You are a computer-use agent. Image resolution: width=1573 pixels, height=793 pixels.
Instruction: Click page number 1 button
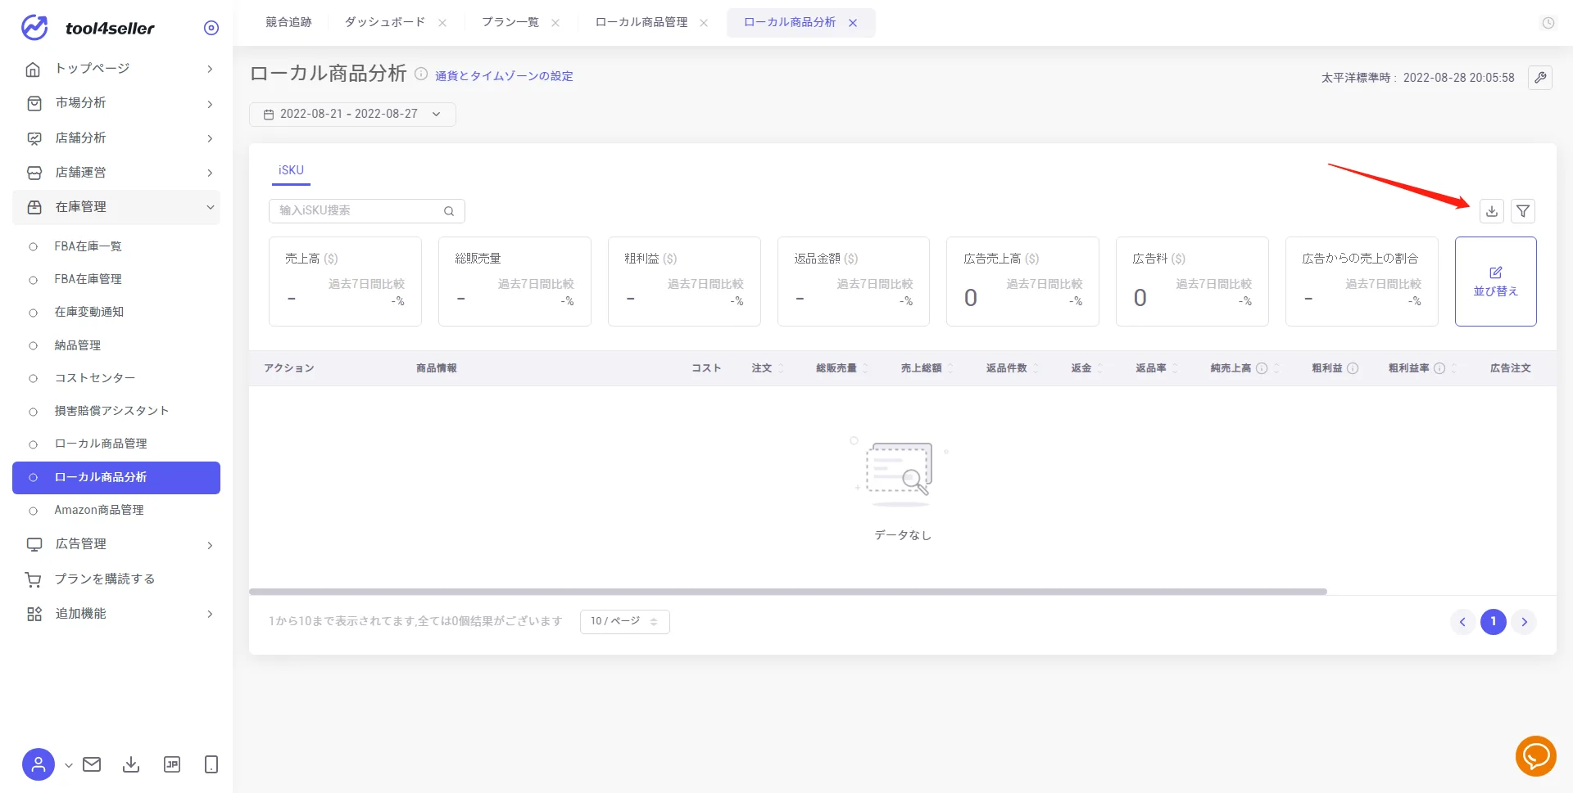pos(1493,622)
